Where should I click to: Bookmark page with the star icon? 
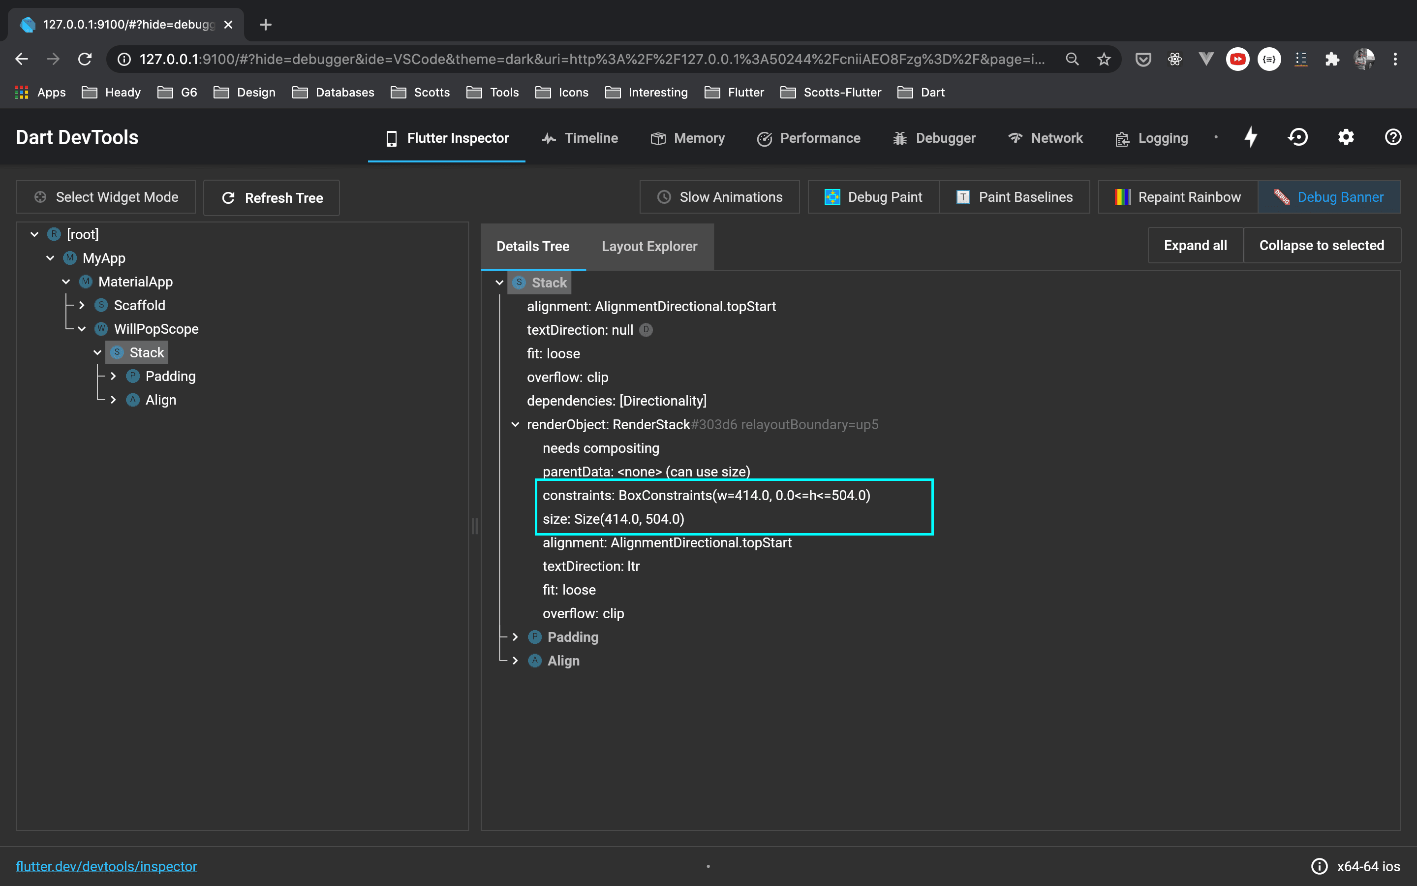[x=1104, y=59]
